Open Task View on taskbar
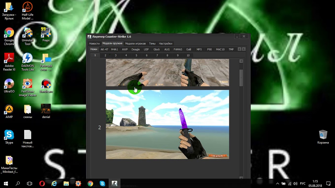335x188 pixels. [x=30, y=184]
